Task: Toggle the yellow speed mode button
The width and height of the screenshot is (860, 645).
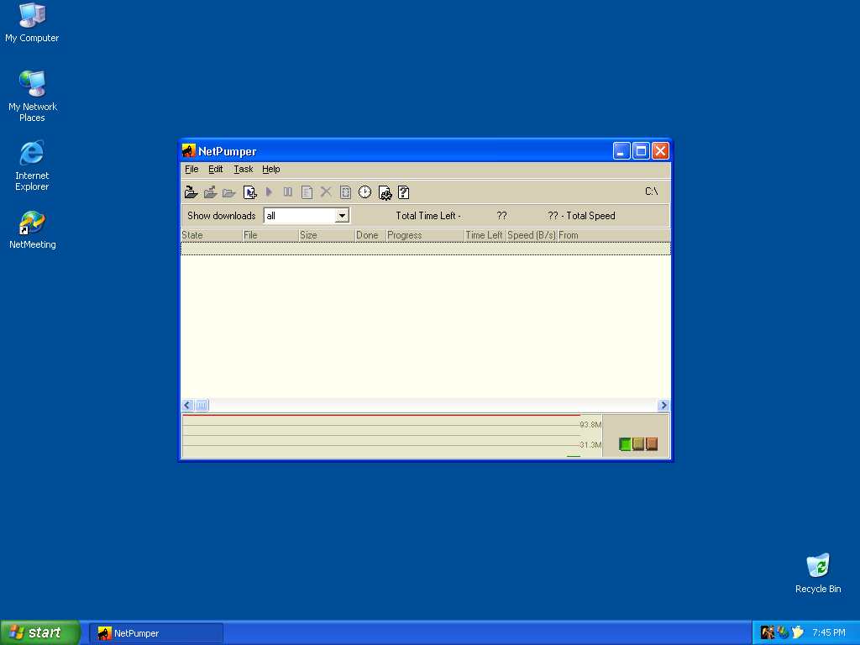Action: click(x=638, y=444)
